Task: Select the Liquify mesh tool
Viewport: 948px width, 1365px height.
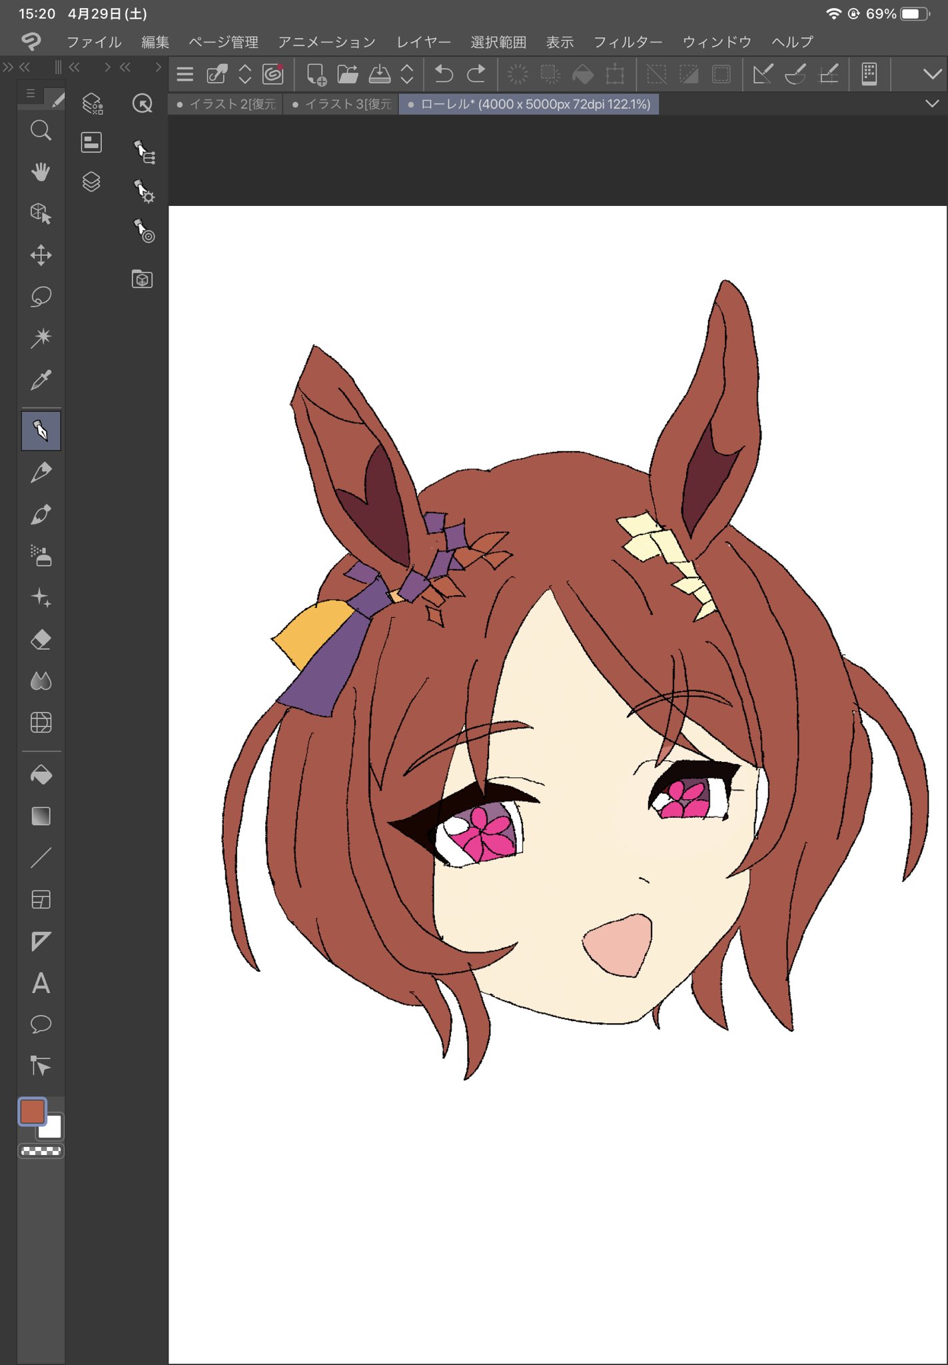Action: (41, 722)
